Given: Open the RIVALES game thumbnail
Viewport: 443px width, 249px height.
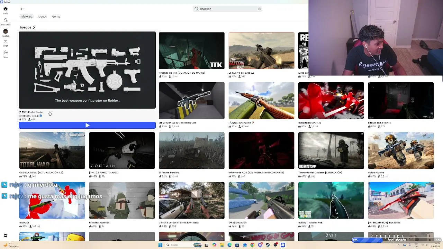Looking at the screenshot, I should [52, 201].
